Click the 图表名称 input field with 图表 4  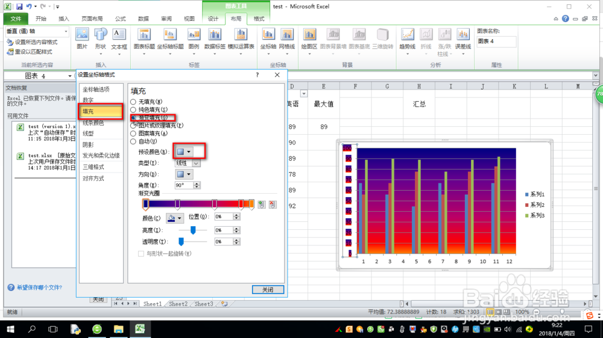(496, 41)
